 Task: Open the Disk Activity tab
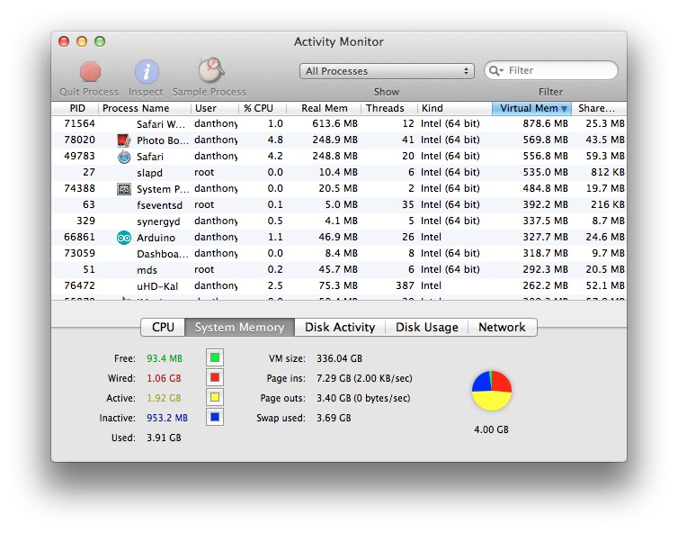(340, 327)
